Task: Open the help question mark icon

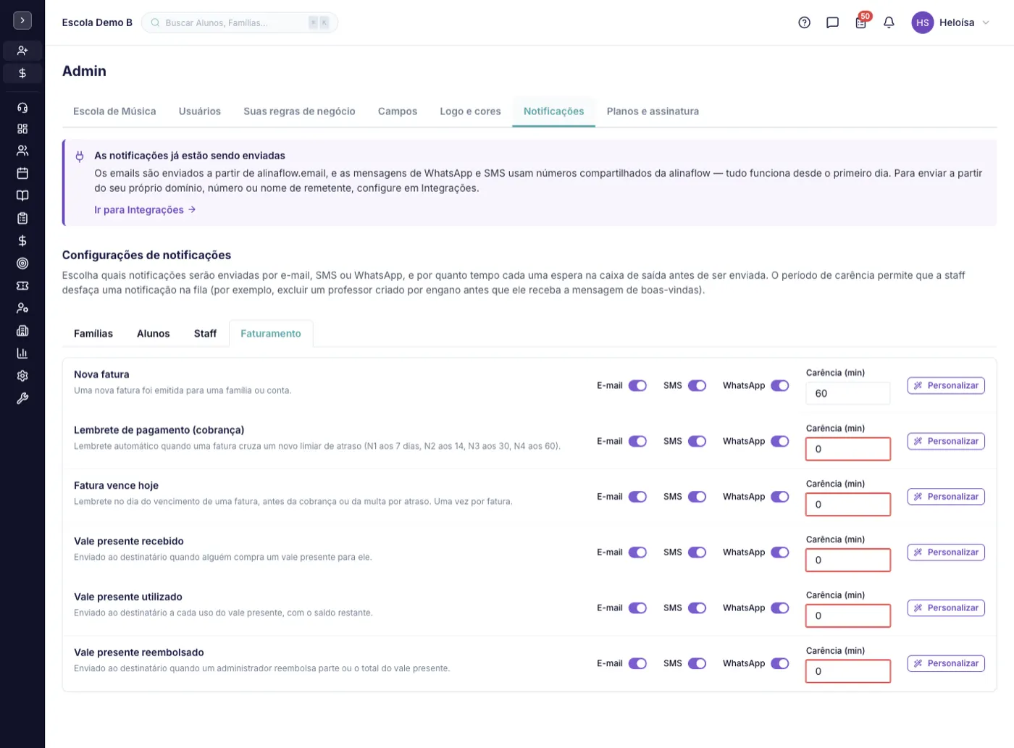Action: (x=804, y=22)
